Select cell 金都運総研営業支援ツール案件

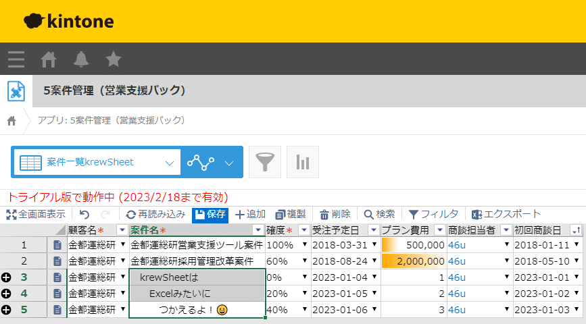coord(197,245)
